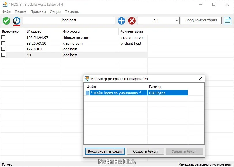Click the Ввод комментария comment field

201,20
